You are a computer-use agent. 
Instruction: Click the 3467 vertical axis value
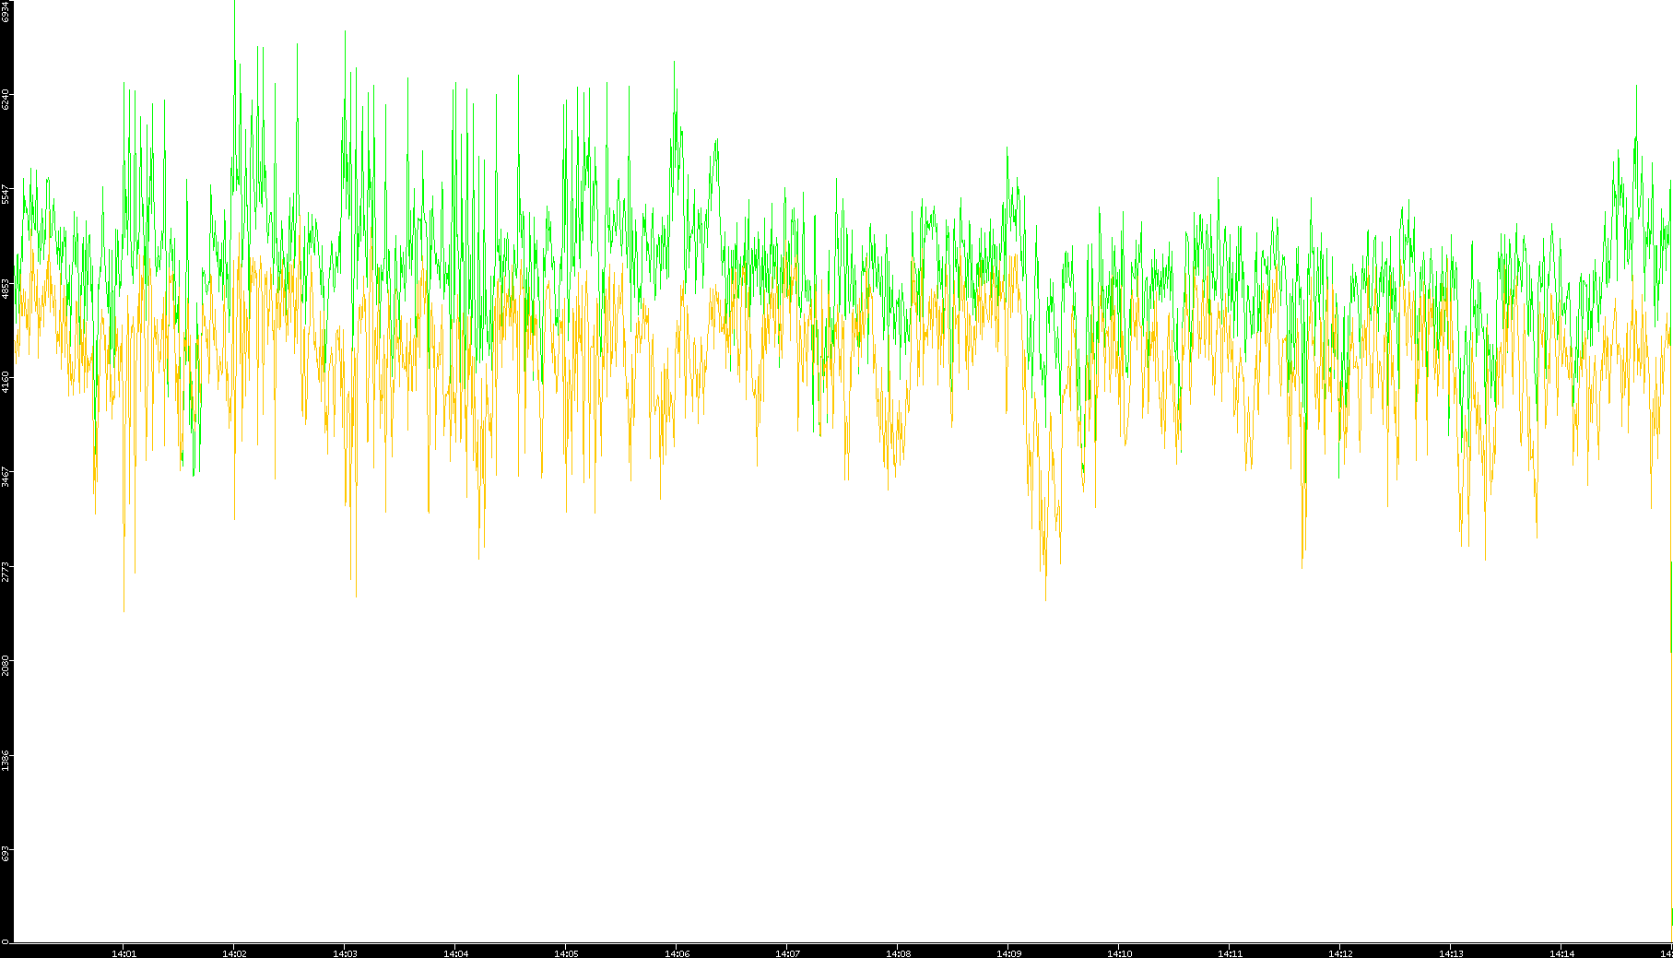pyautogui.click(x=6, y=477)
